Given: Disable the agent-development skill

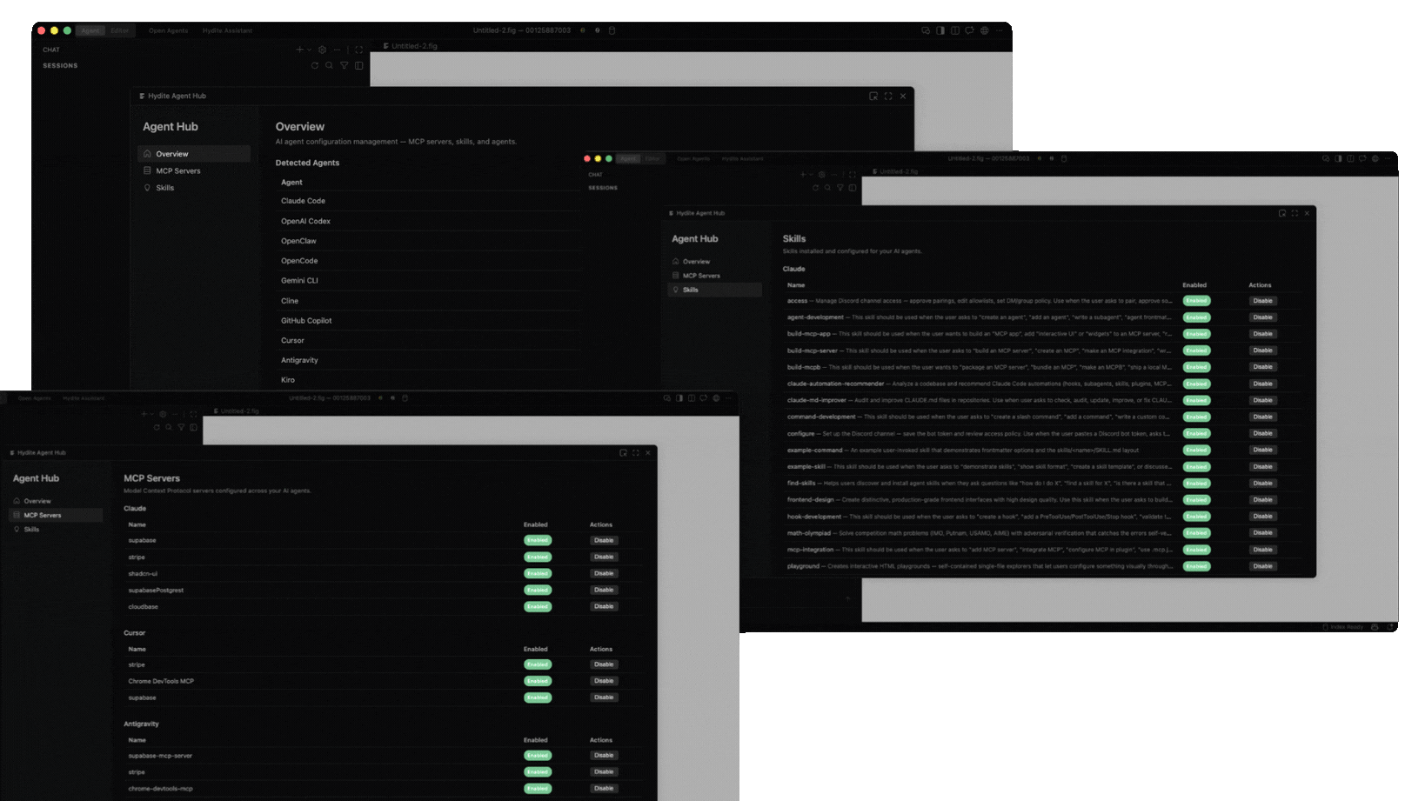Looking at the screenshot, I should 1262,317.
